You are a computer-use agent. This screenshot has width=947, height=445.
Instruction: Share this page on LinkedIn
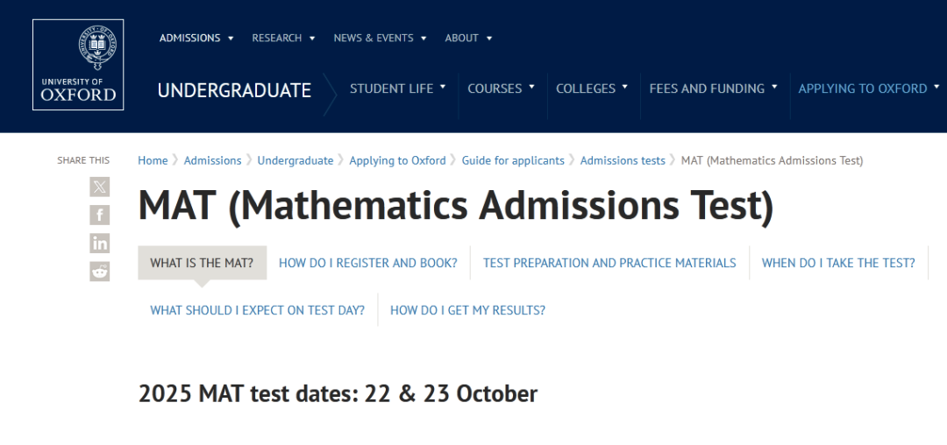click(100, 243)
